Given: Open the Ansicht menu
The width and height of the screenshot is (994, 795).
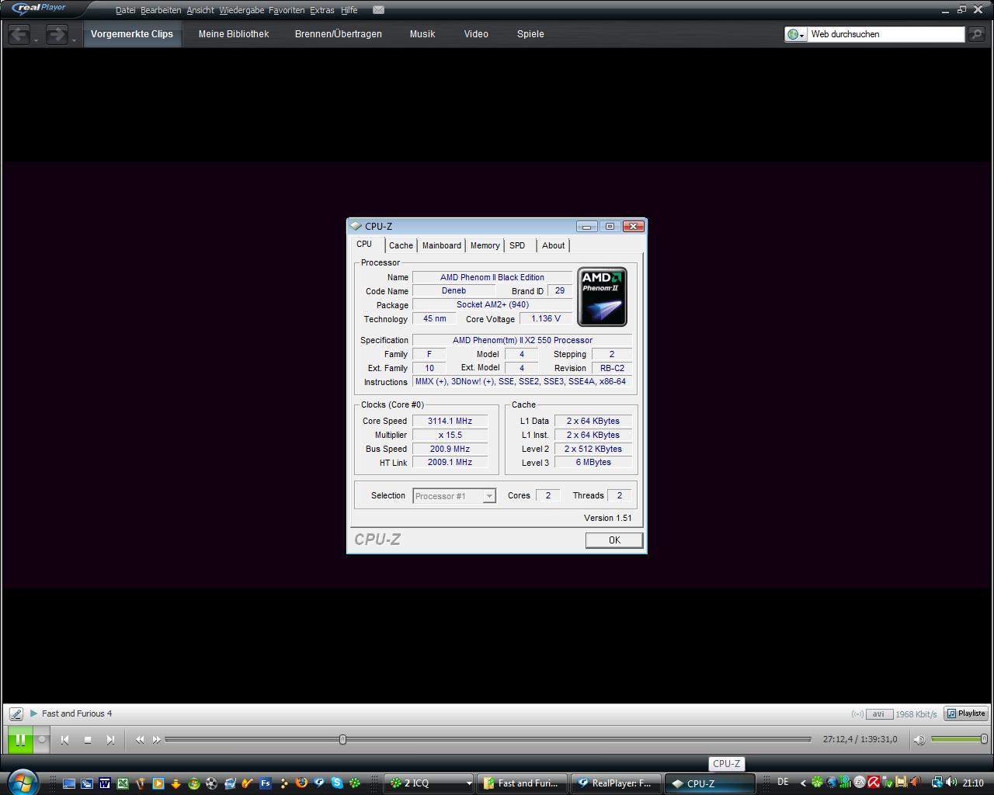Looking at the screenshot, I should [x=200, y=10].
